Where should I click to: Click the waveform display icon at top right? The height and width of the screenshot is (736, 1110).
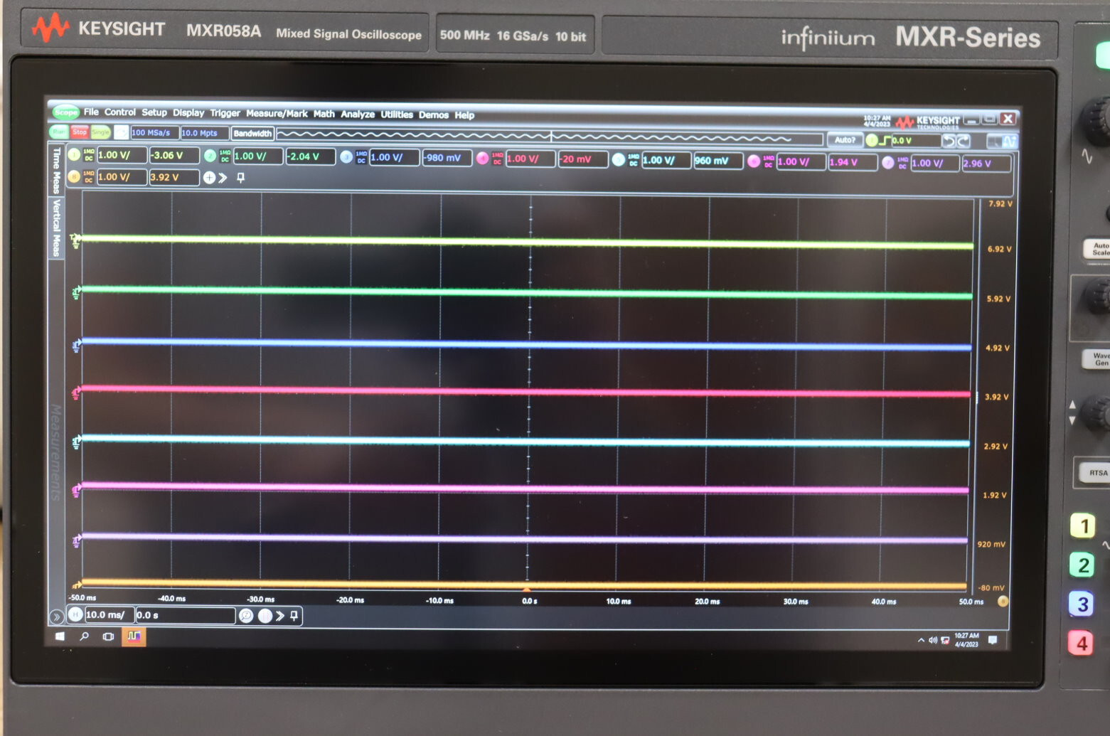coord(1008,141)
